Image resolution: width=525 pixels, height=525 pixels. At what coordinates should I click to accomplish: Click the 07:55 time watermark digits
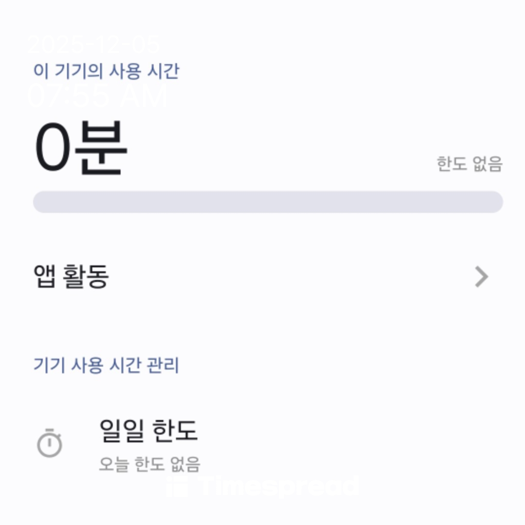point(68,96)
